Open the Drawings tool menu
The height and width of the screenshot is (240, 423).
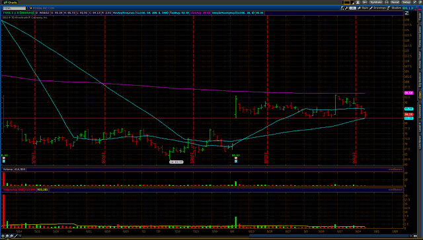coord(377,8)
